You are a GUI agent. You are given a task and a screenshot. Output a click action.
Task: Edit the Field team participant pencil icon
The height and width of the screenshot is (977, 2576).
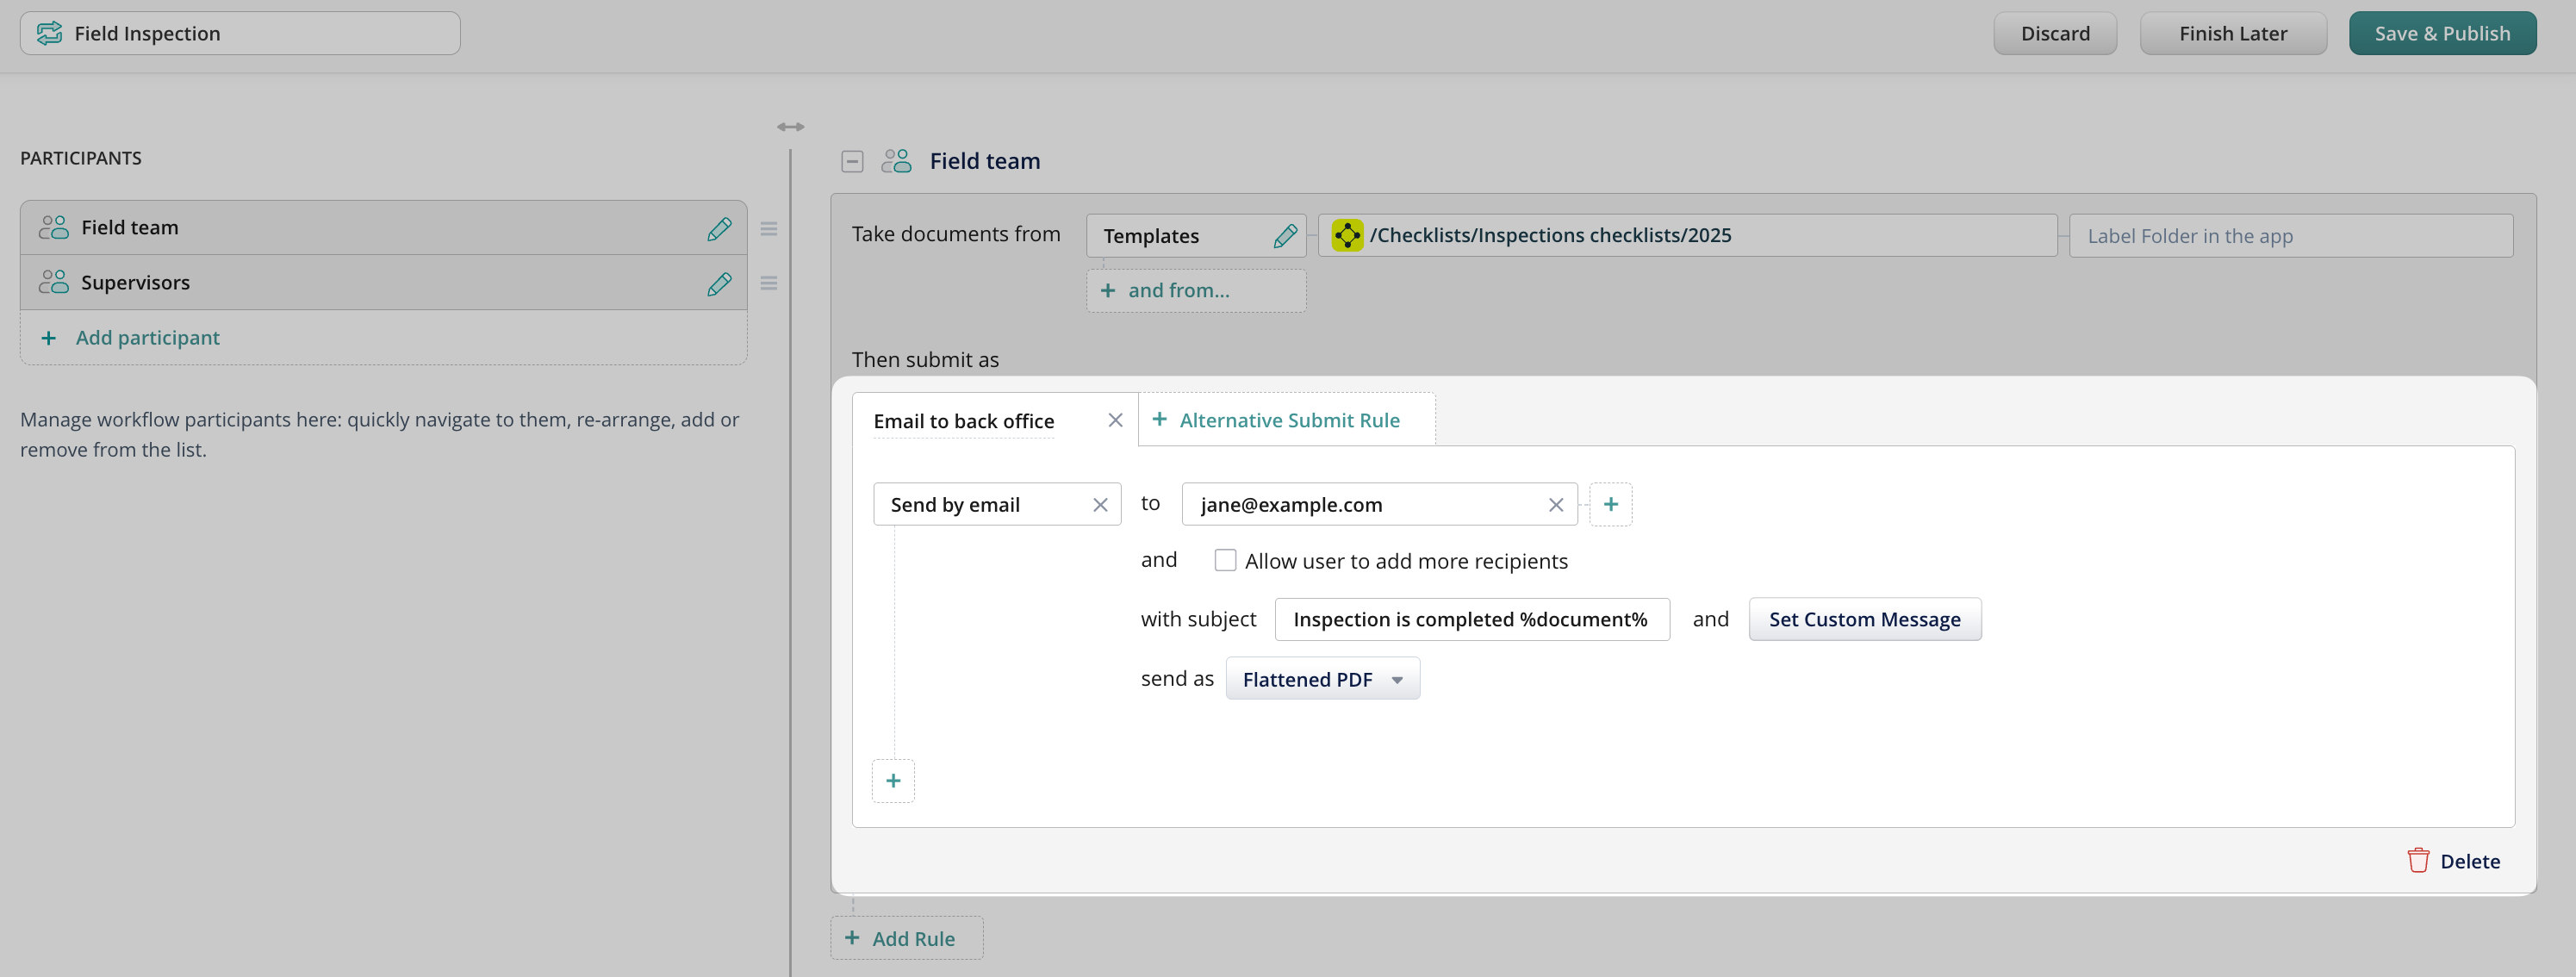pos(718,229)
